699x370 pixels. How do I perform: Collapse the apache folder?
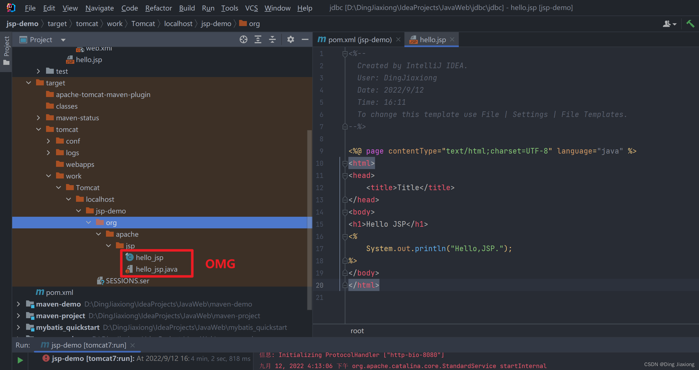[98, 234]
